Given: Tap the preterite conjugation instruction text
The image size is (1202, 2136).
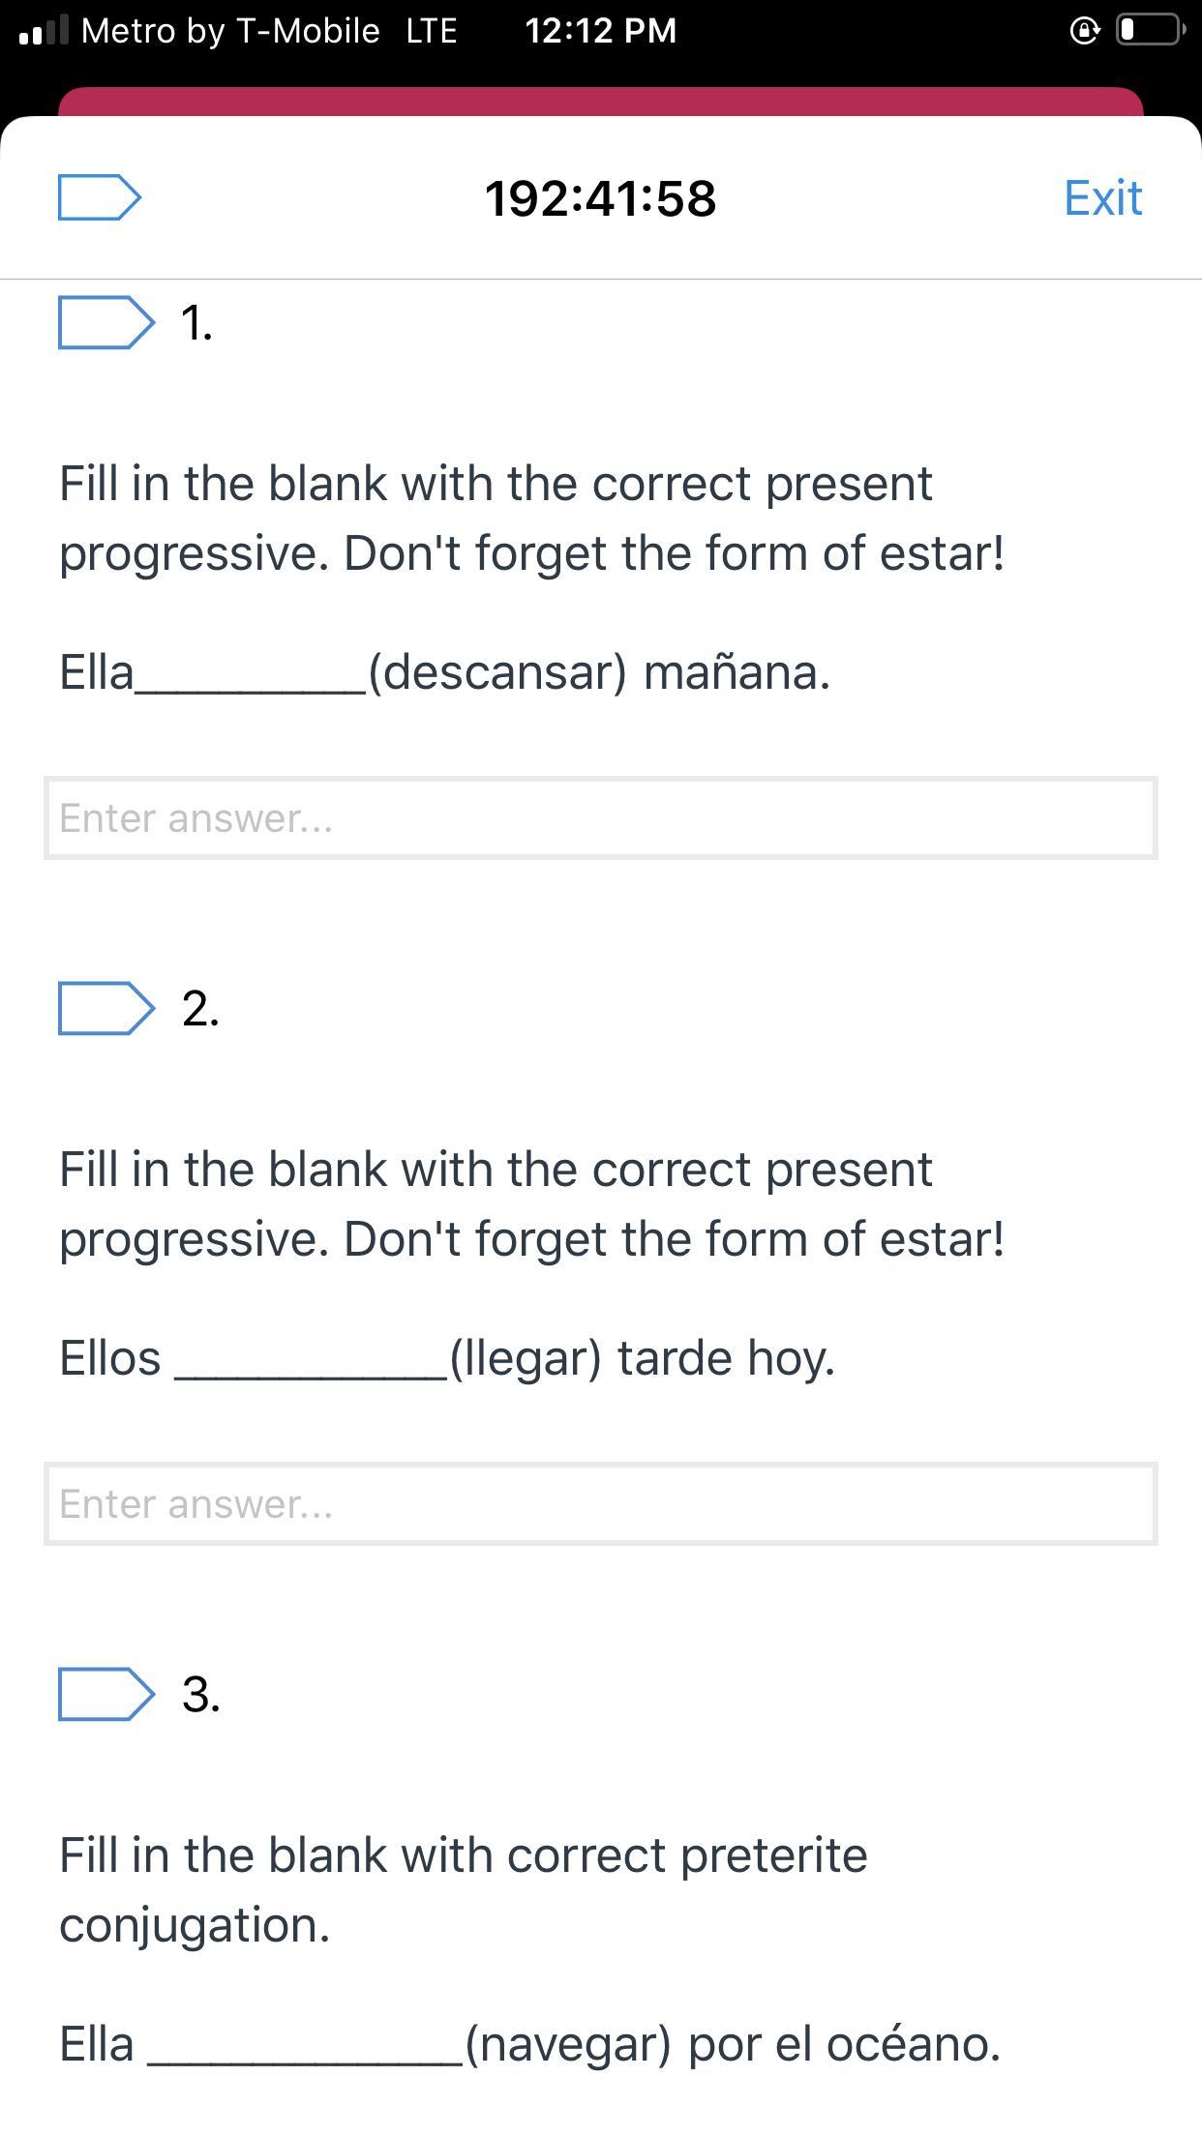Looking at the screenshot, I should [x=463, y=1889].
